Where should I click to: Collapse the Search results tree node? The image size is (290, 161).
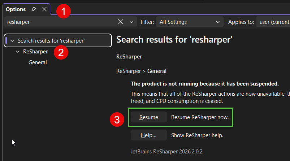tap(12, 41)
